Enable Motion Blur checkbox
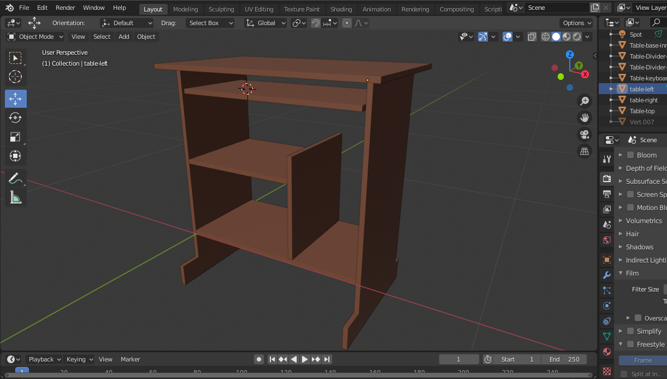Viewport: 667px width, 379px height. click(630, 207)
